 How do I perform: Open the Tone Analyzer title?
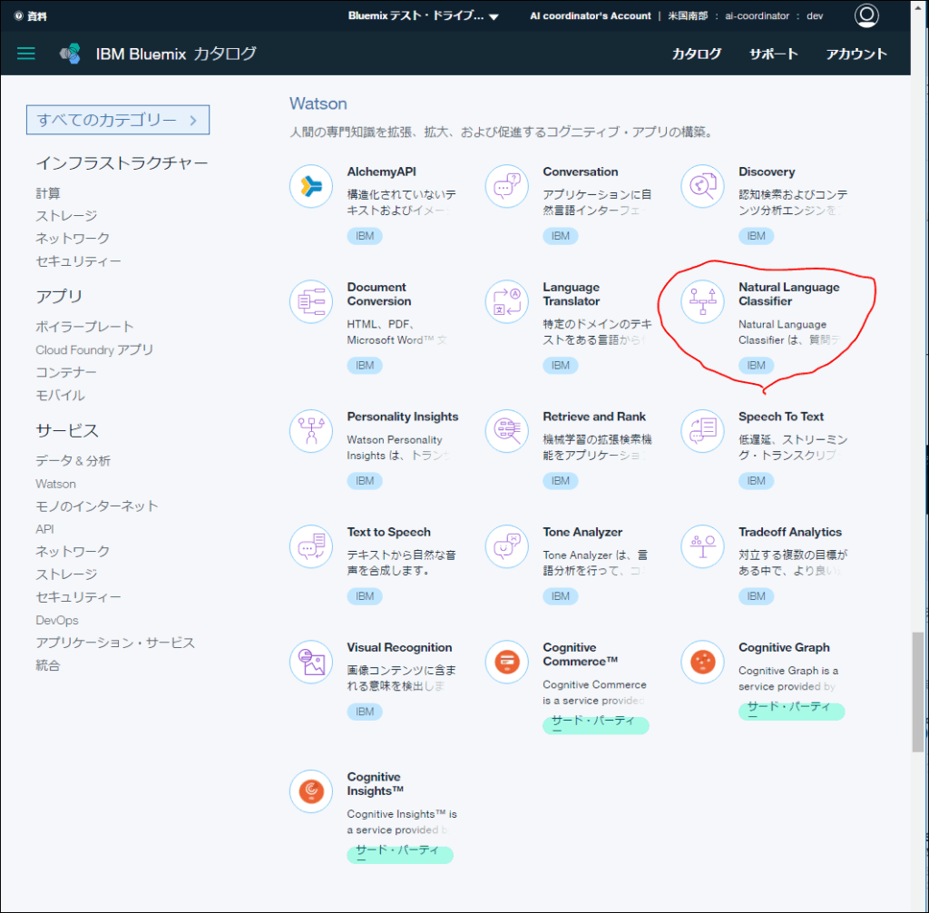pyautogui.click(x=582, y=533)
